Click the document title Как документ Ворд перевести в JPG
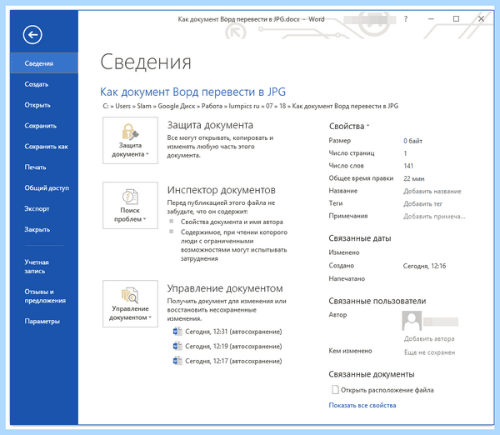This screenshot has width=500, height=435. coord(193,92)
